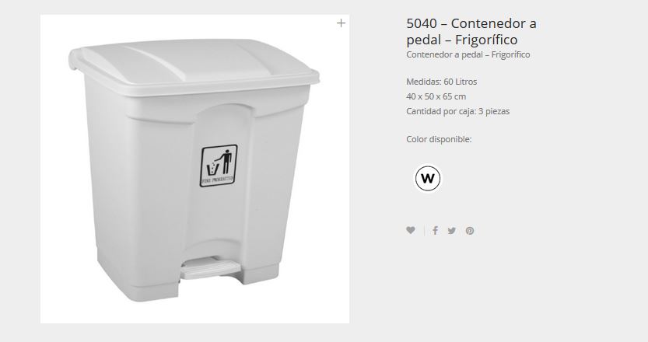Select the Medidas: 60 Litros text
The width and height of the screenshot is (648, 342).
[x=441, y=82]
